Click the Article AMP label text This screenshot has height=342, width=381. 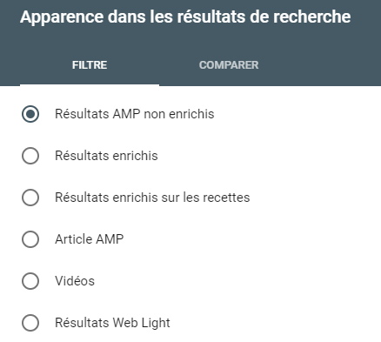tap(90, 239)
